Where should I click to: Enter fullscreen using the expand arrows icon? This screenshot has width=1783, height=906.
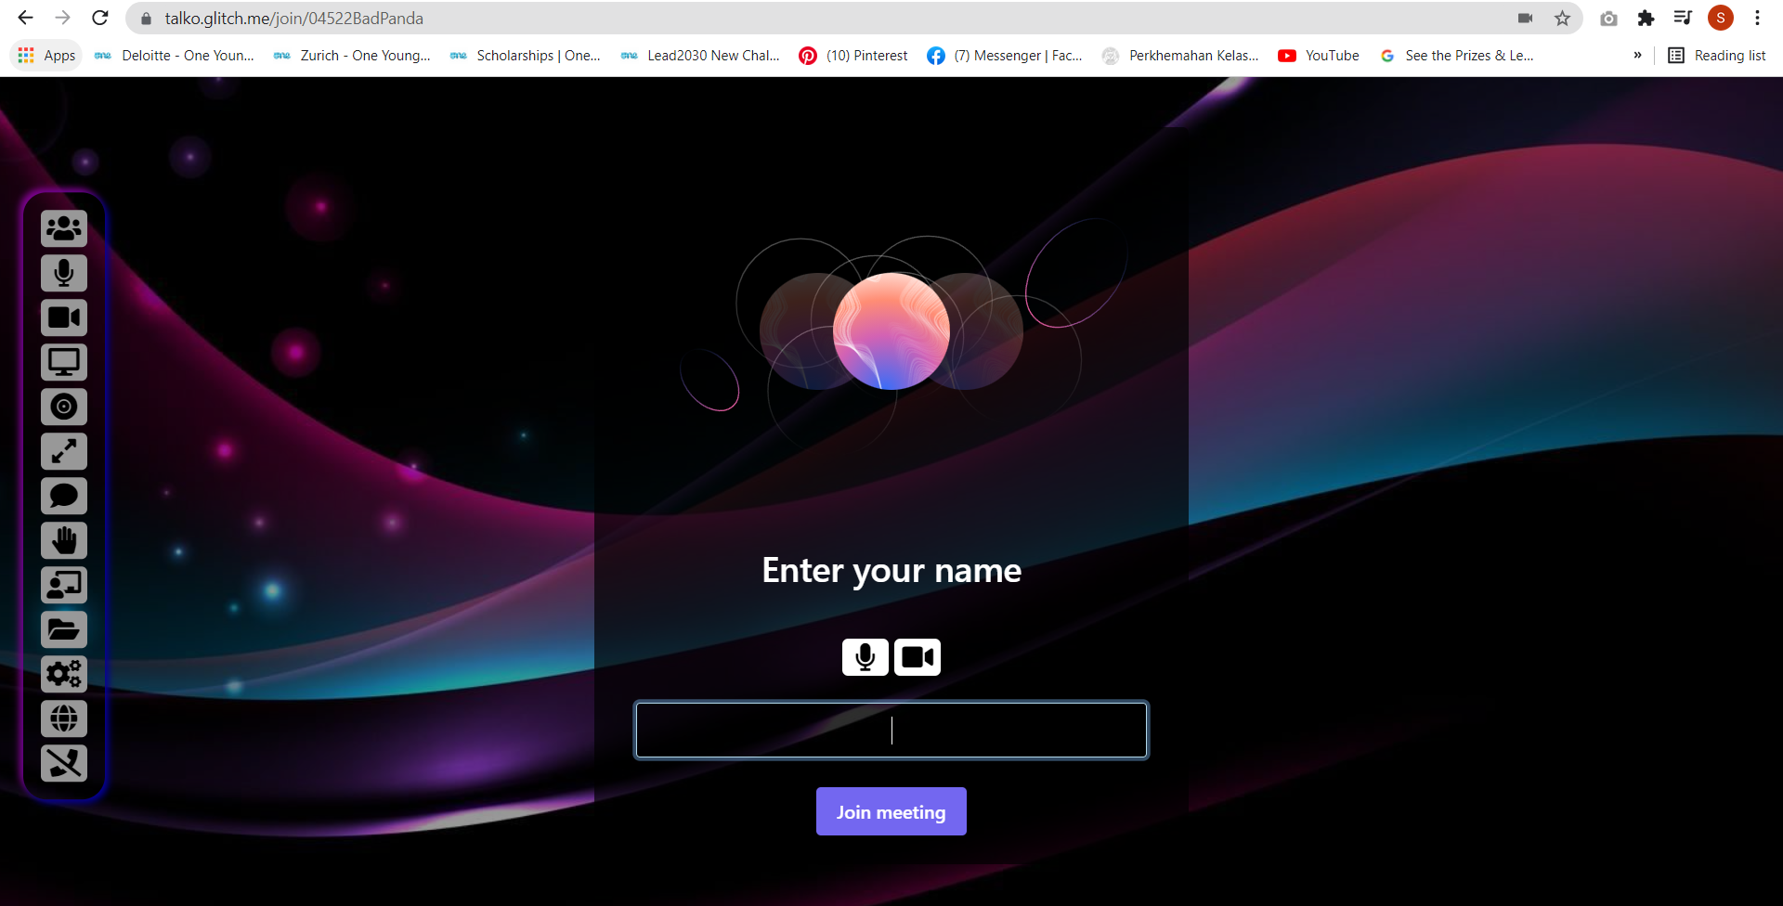[x=64, y=451]
